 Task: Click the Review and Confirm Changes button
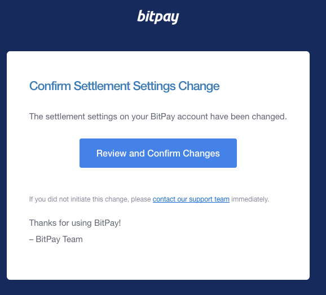(158, 153)
